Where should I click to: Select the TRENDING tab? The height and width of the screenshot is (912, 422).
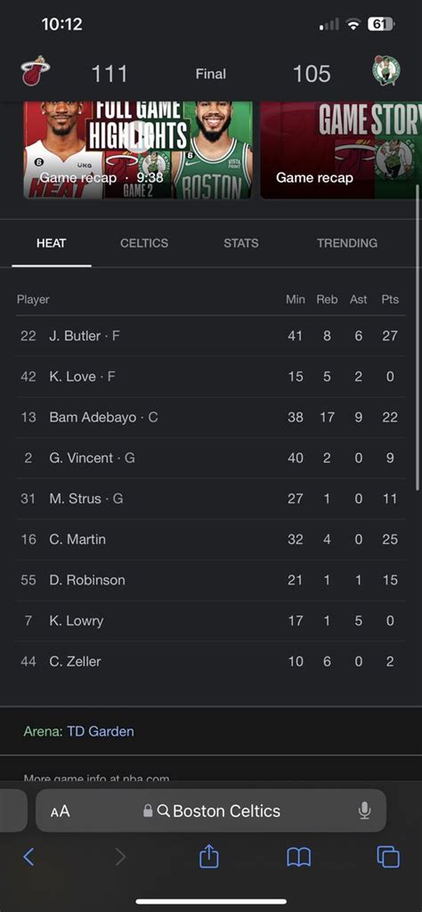347,243
